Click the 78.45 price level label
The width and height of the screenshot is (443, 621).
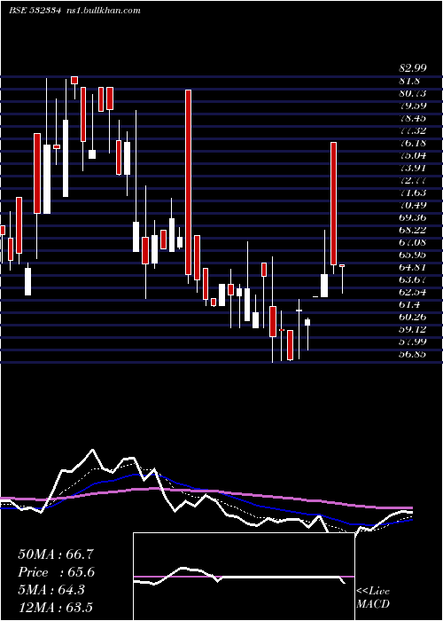pyautogui.click(x=413, y=118)
